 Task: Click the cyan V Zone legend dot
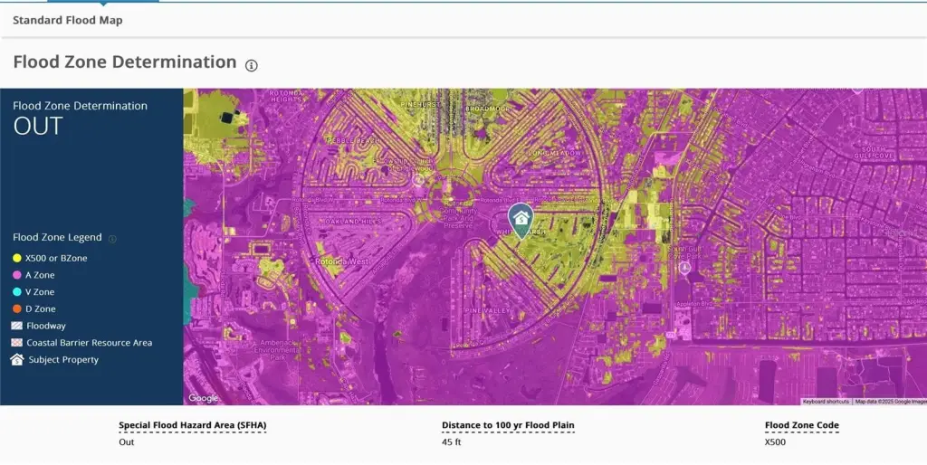click(17, 292)
